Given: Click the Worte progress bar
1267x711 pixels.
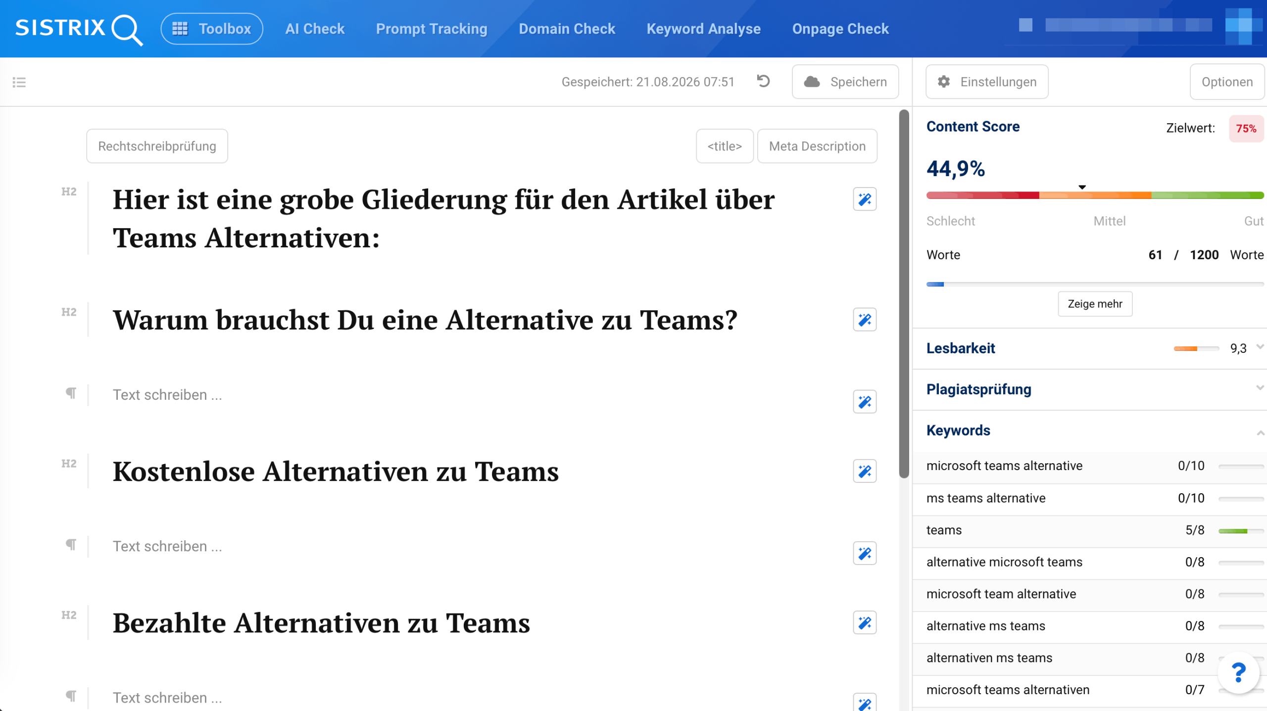Looking at the screenshot, I should tap(1095, 284).
